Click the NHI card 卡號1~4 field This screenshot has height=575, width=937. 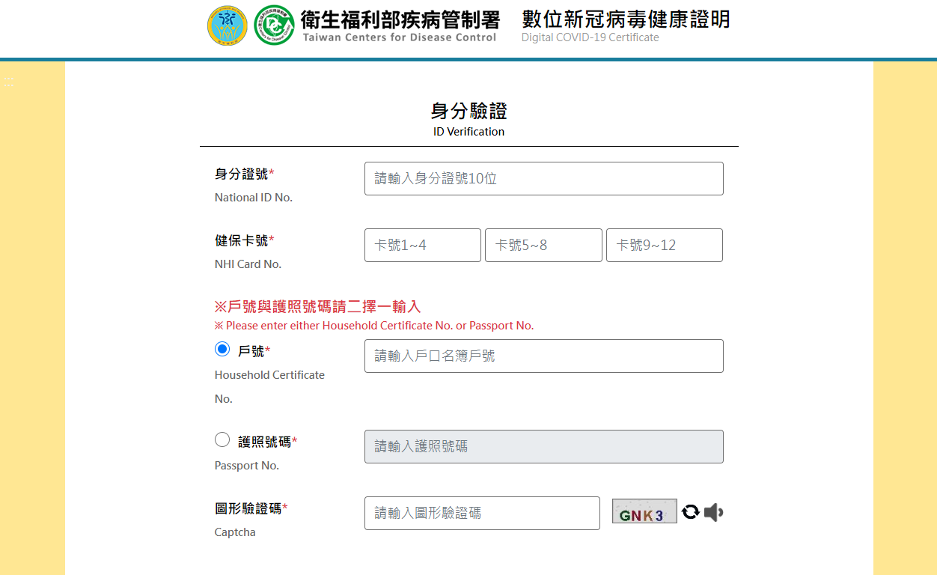coord(423,246)
